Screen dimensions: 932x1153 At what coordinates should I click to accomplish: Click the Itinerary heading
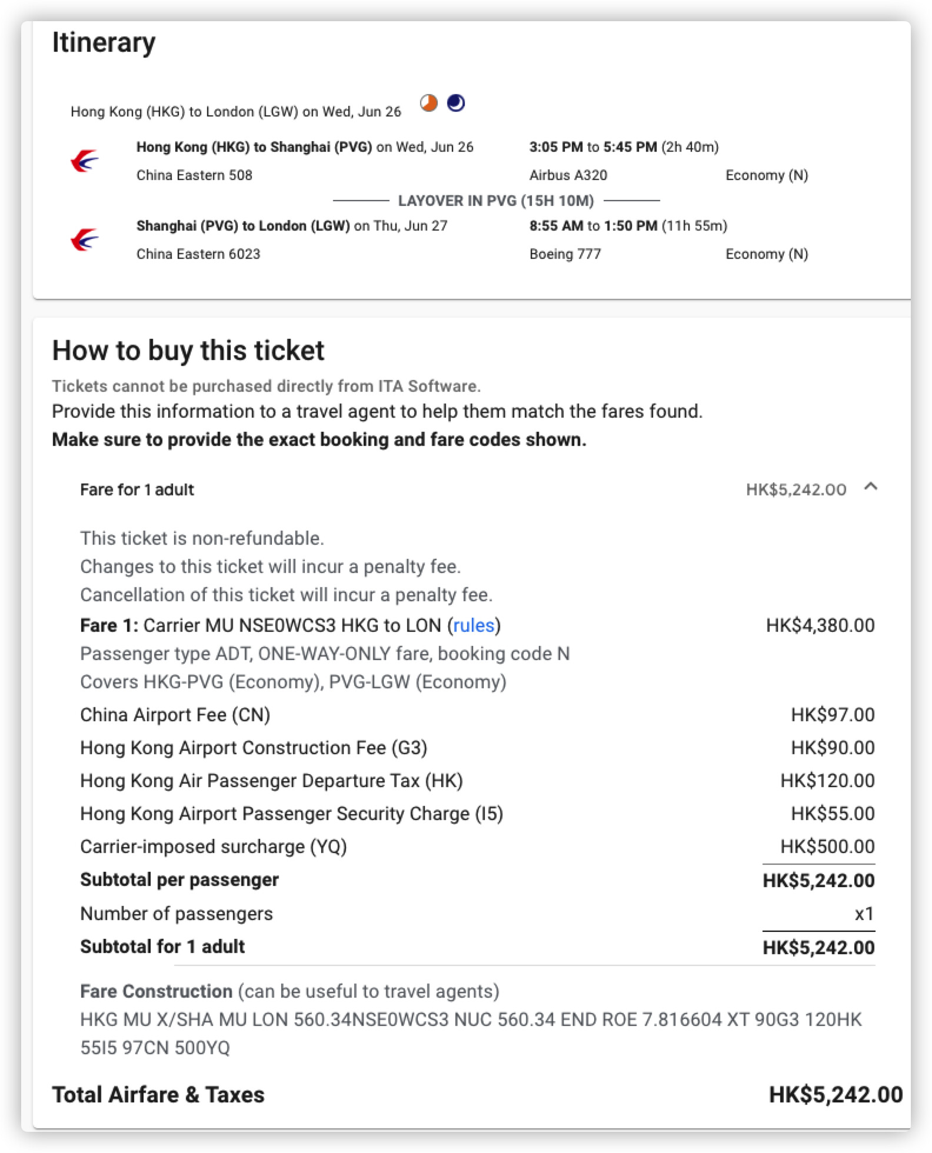[x=104, y=42]
